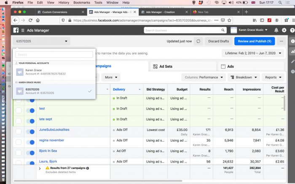Open the Bookmarks menu in menu bar
This screenshot has width=295, height=184.
(82, 3)
